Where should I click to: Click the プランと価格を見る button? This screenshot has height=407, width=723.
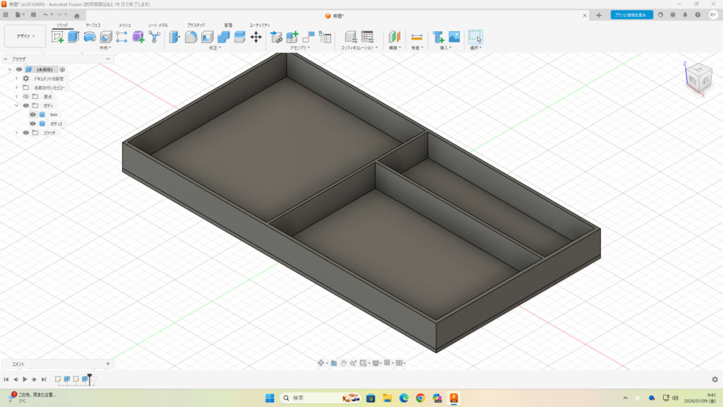[x=632, y=15]
